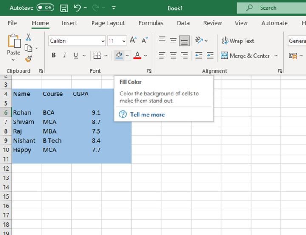Image resolution: width=306 pixels, height=235 pixels.
Task: Open the font name dropdown
Action: point(103,41)
